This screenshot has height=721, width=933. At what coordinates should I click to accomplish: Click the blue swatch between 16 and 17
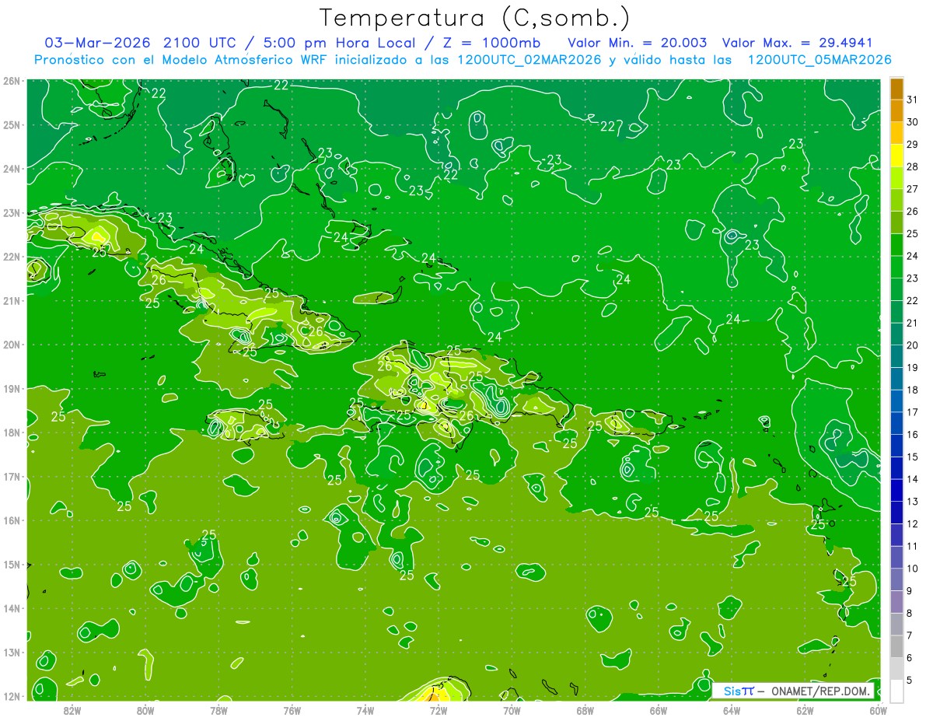point(896,422)
